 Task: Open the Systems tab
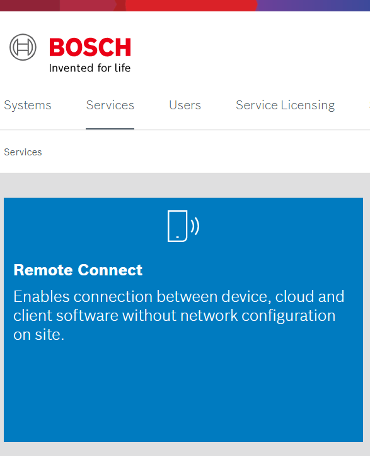click(28, 105)
